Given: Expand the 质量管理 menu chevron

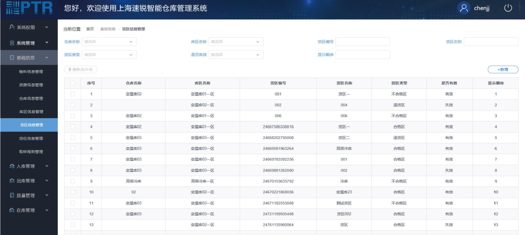Looking at the screenshot, I should (x=47, y=195).
